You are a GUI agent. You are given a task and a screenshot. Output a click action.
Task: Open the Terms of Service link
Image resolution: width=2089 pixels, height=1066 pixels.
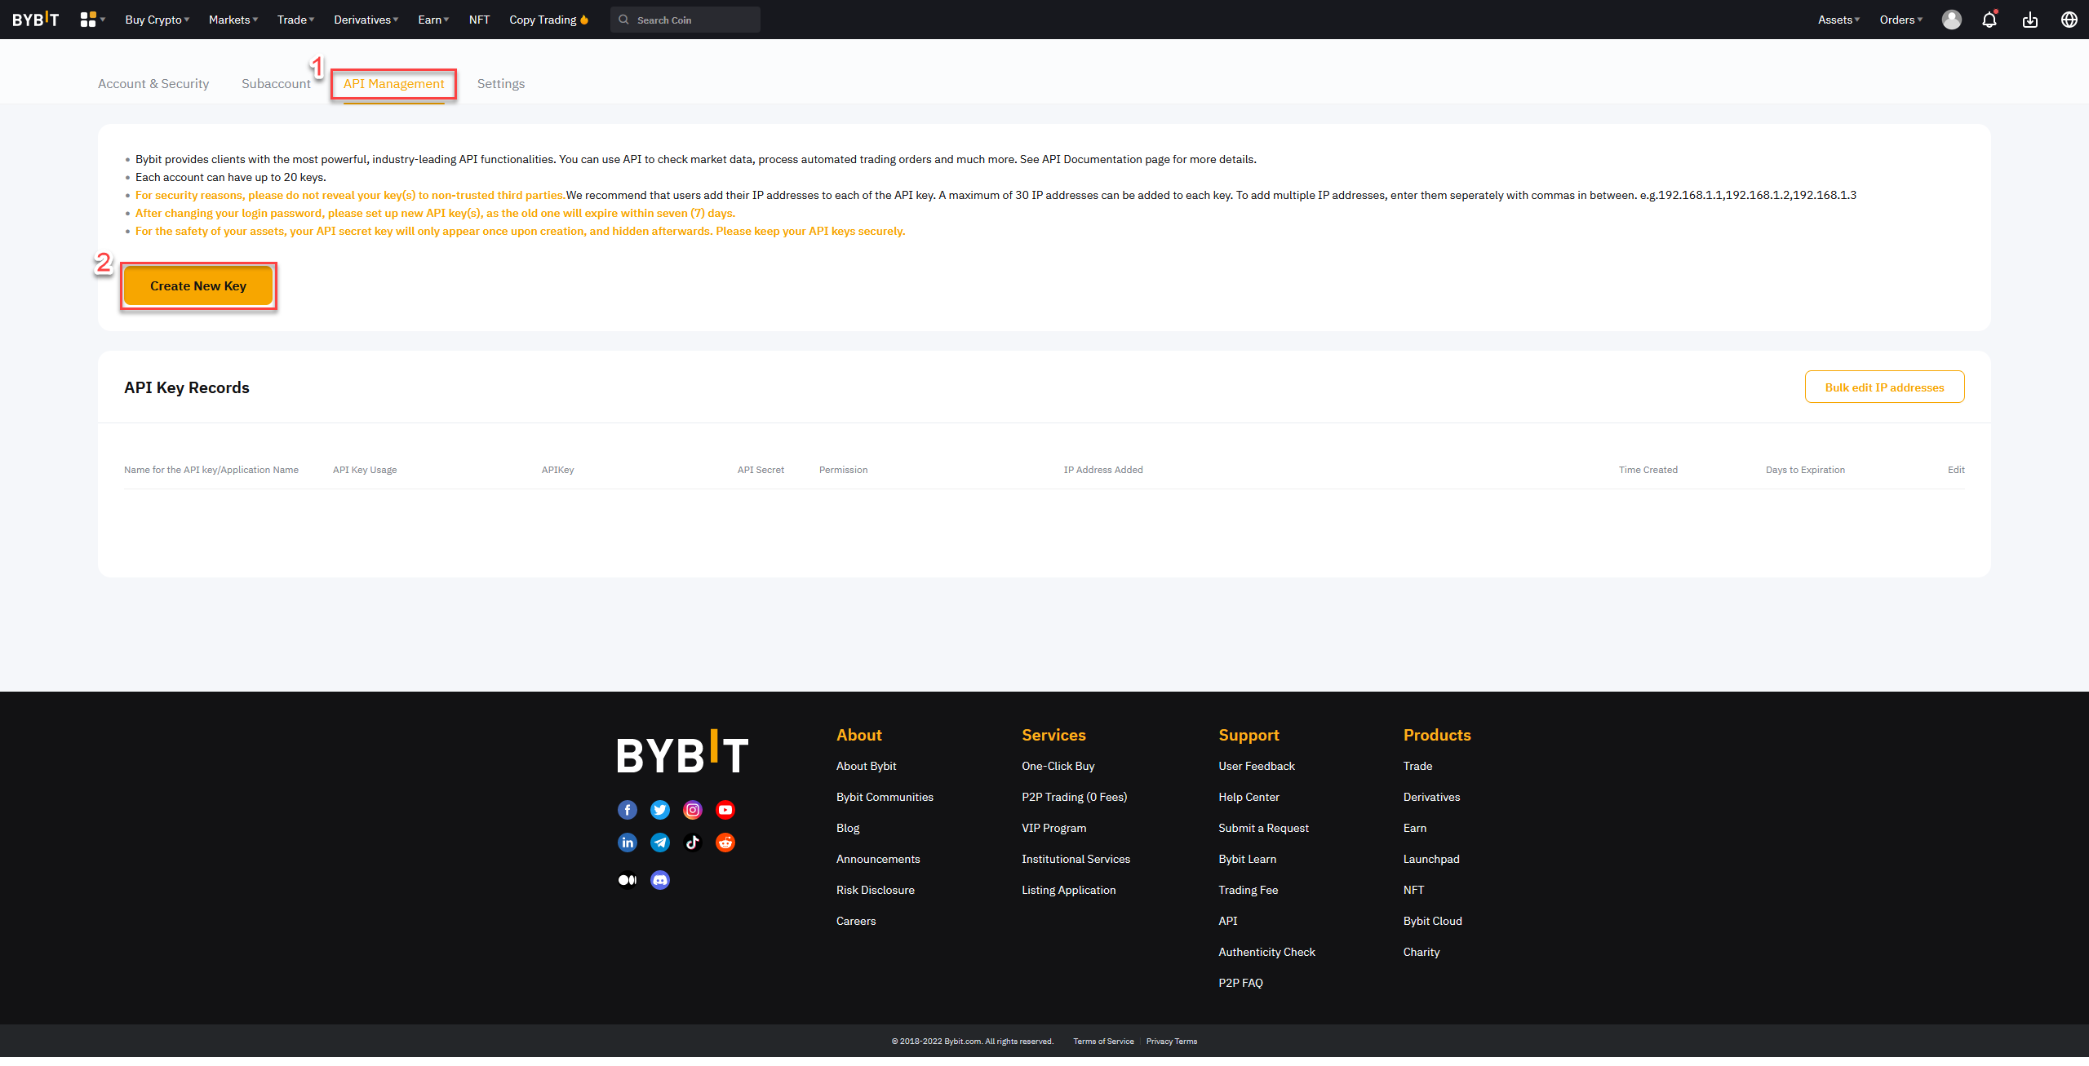1102,1042
